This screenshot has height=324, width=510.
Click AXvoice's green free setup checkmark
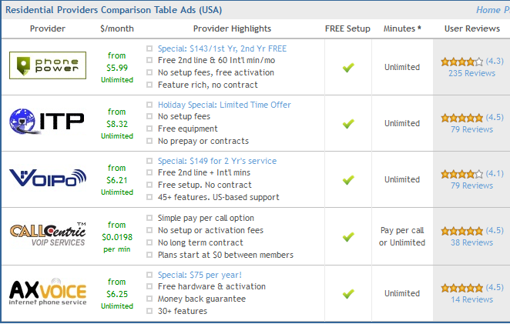(348, 293)
